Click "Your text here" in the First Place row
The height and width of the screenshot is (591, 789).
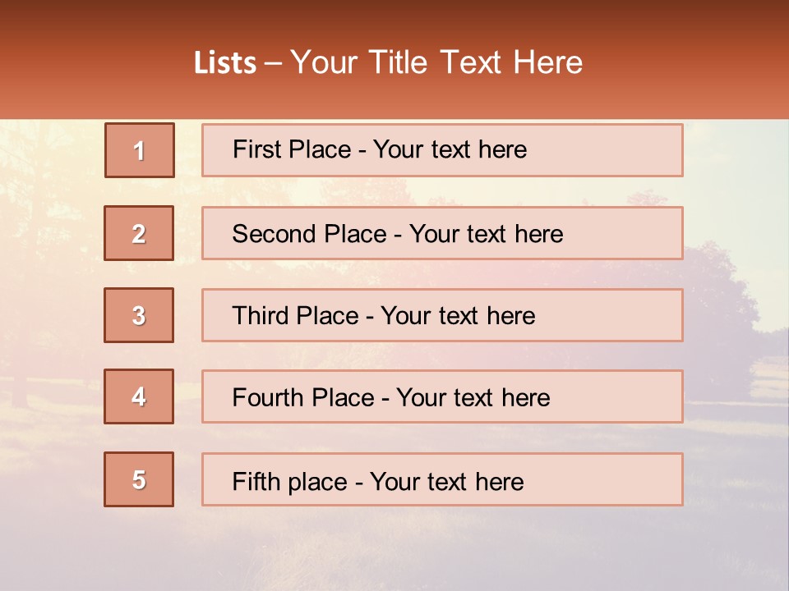pos(450,149)
